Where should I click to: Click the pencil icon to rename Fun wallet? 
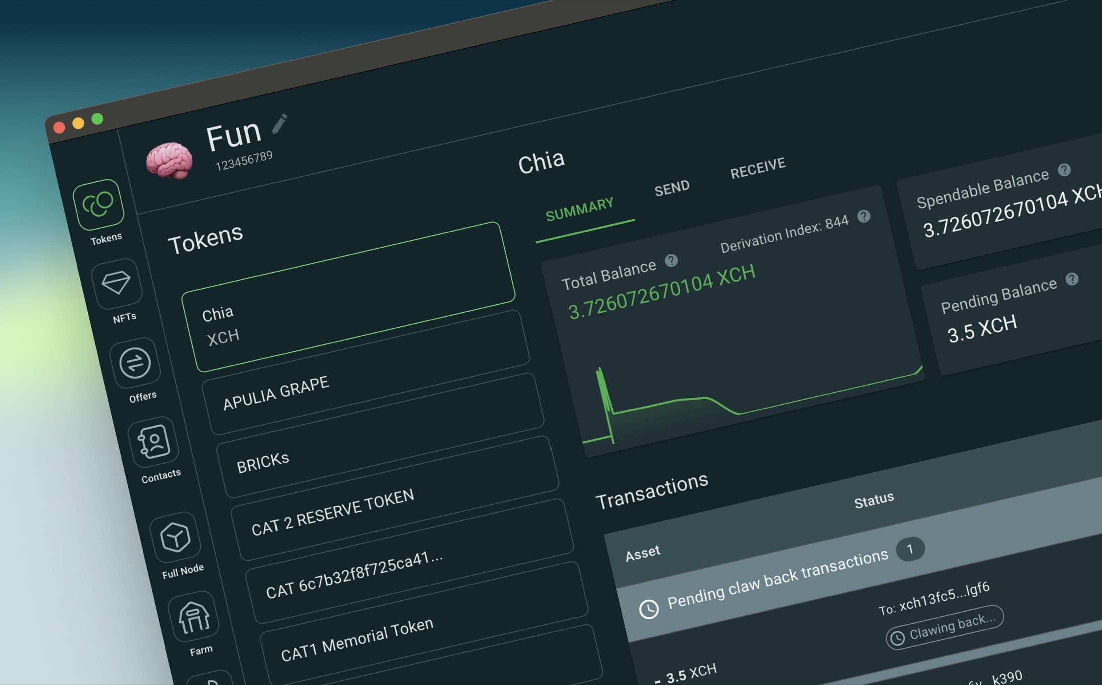(x=280, y=124)
